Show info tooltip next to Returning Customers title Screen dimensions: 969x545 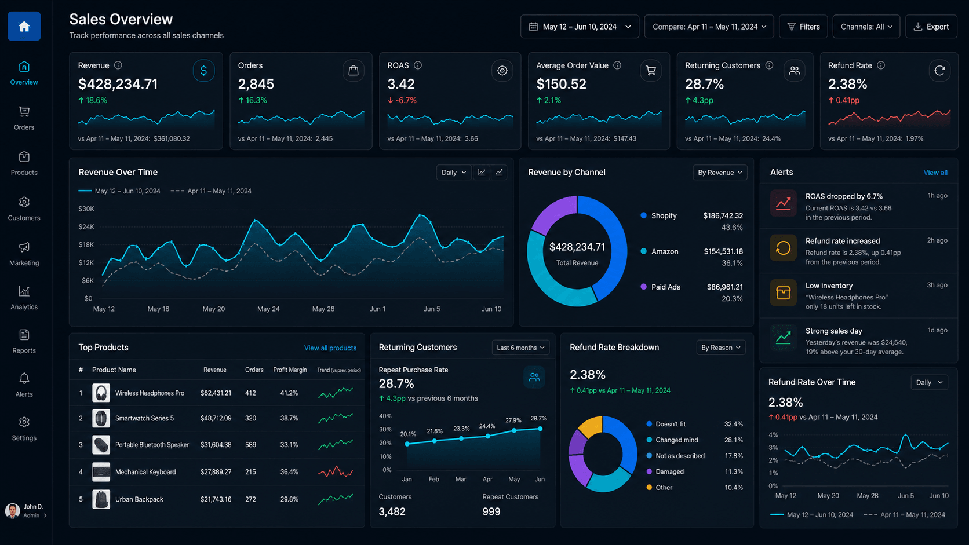(x=769, y=65)
